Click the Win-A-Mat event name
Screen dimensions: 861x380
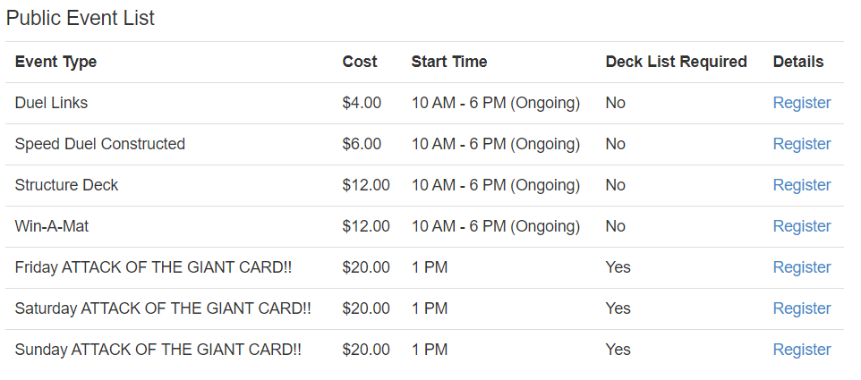[52, 226]
